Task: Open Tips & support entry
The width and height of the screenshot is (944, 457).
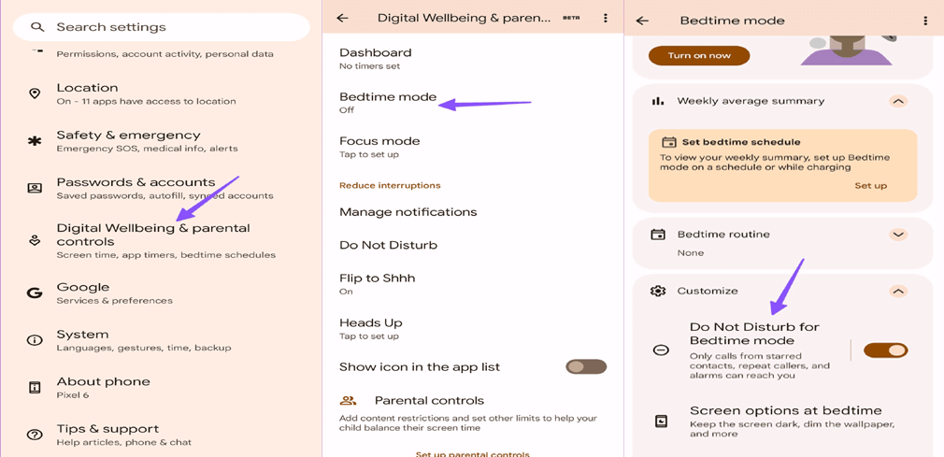Action: tap(161, 435)
